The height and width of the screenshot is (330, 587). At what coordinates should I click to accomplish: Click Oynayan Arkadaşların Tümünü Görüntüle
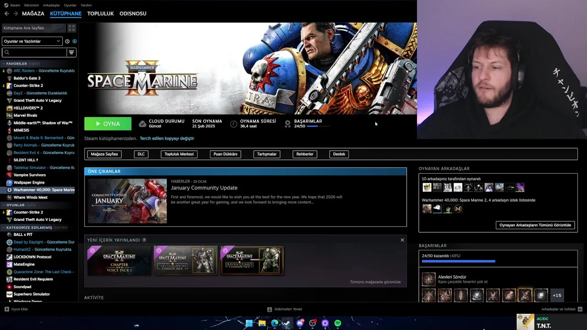[x=535, y=225]
